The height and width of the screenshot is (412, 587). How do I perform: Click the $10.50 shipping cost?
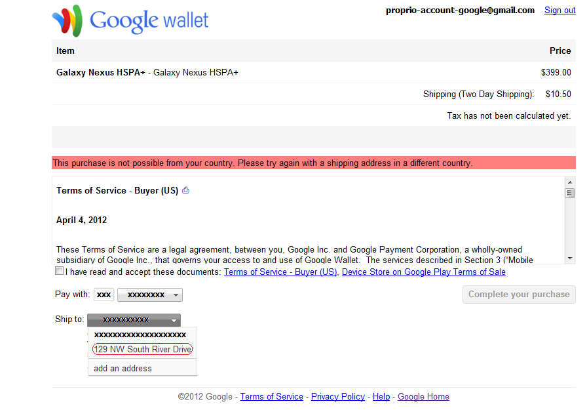pyautogui.click(x=558, y=94)
